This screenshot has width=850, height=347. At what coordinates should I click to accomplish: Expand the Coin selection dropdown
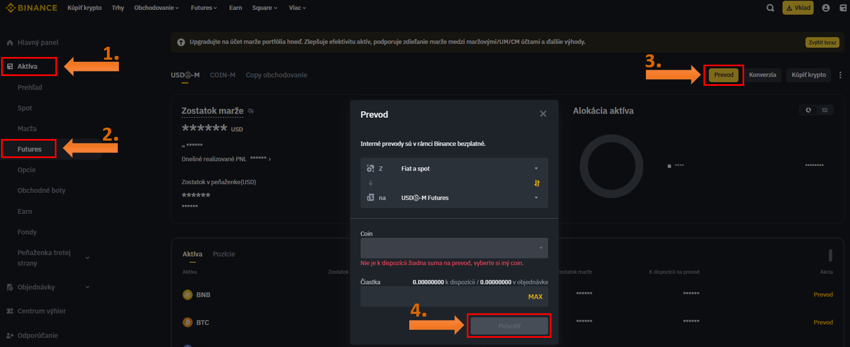454,248
